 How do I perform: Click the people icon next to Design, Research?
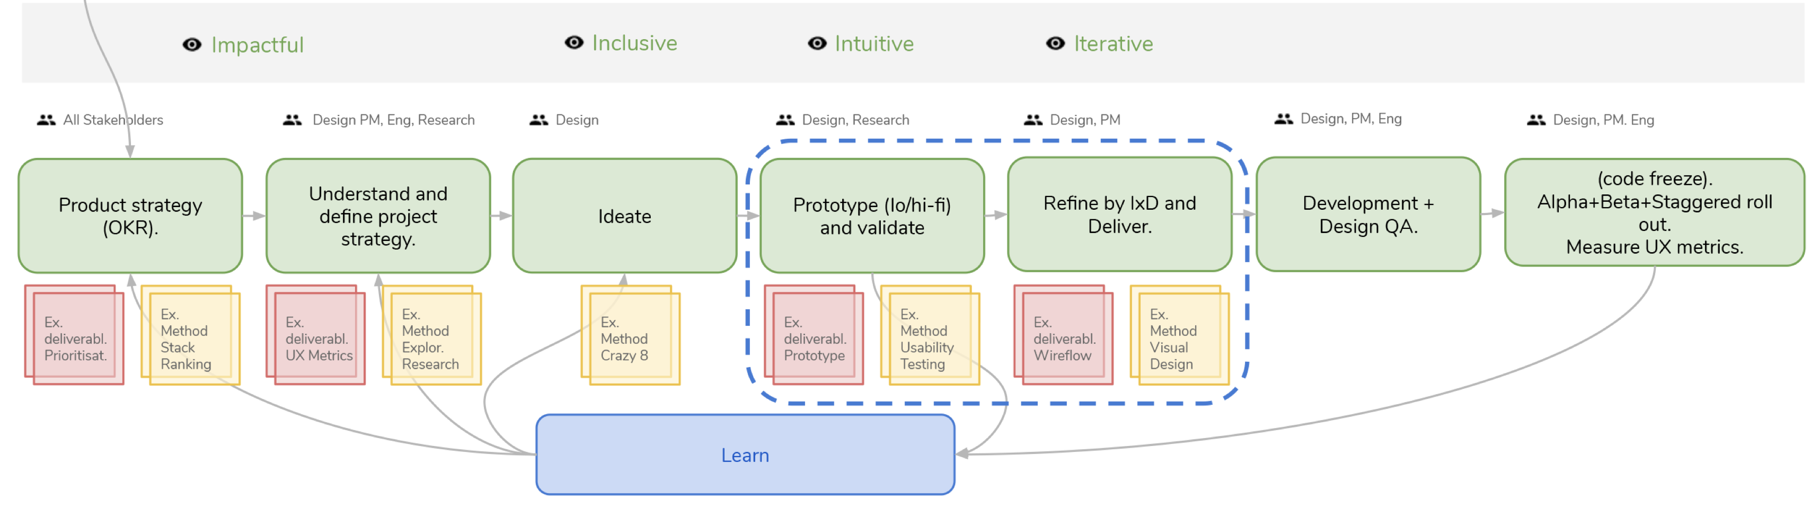point(785,120)
